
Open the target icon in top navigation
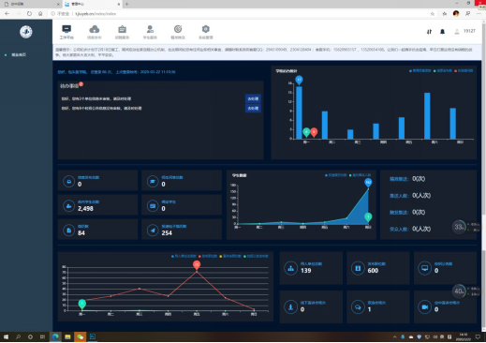[178, 32]
